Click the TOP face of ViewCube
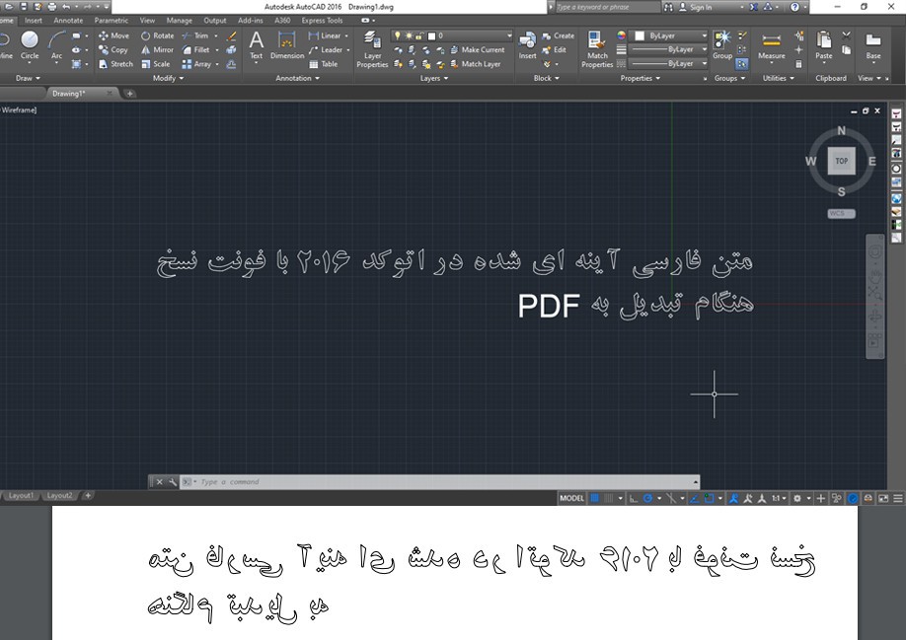The width and height of the screenshot is (906, 640). pyautogui.click(x=841, y=161)
